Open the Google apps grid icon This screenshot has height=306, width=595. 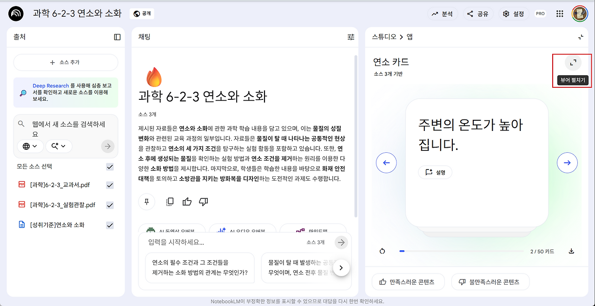(x=560, y=14)
